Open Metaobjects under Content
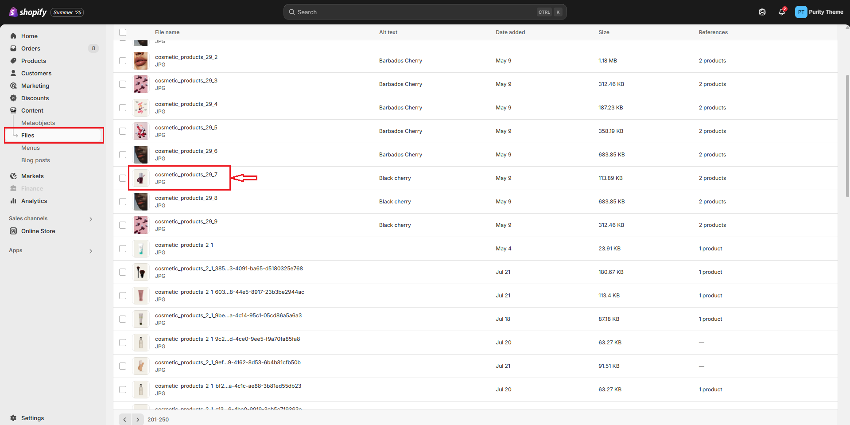Screen dimensions: 850x425 (38, 123)
